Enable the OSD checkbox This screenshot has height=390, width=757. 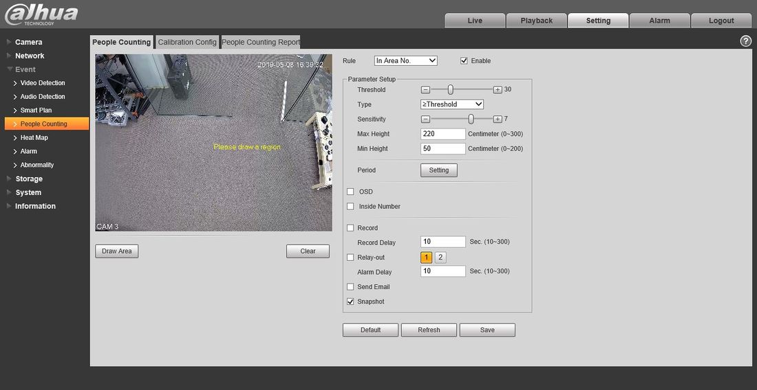(350, 192)
